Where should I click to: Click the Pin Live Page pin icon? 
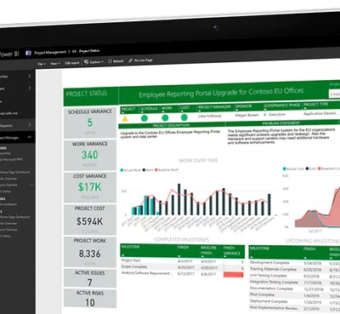coord(131,60)
